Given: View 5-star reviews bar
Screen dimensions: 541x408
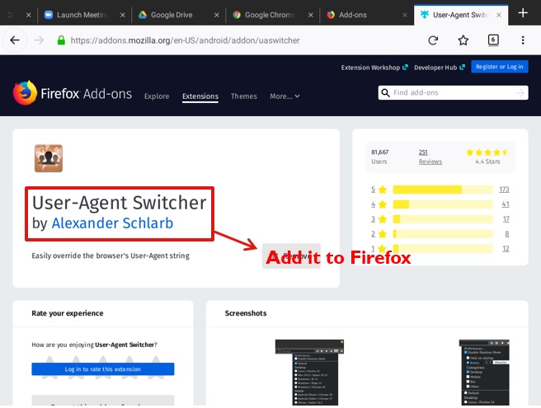Looking at the screenshot, I should pos(443,190).
